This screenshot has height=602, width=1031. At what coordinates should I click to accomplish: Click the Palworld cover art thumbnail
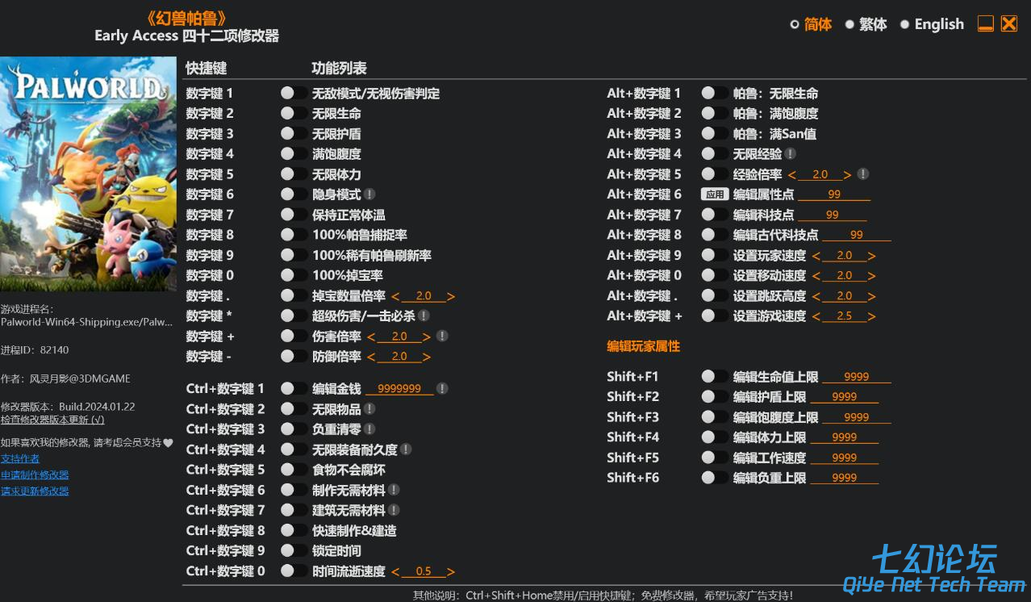pos(88,173)
